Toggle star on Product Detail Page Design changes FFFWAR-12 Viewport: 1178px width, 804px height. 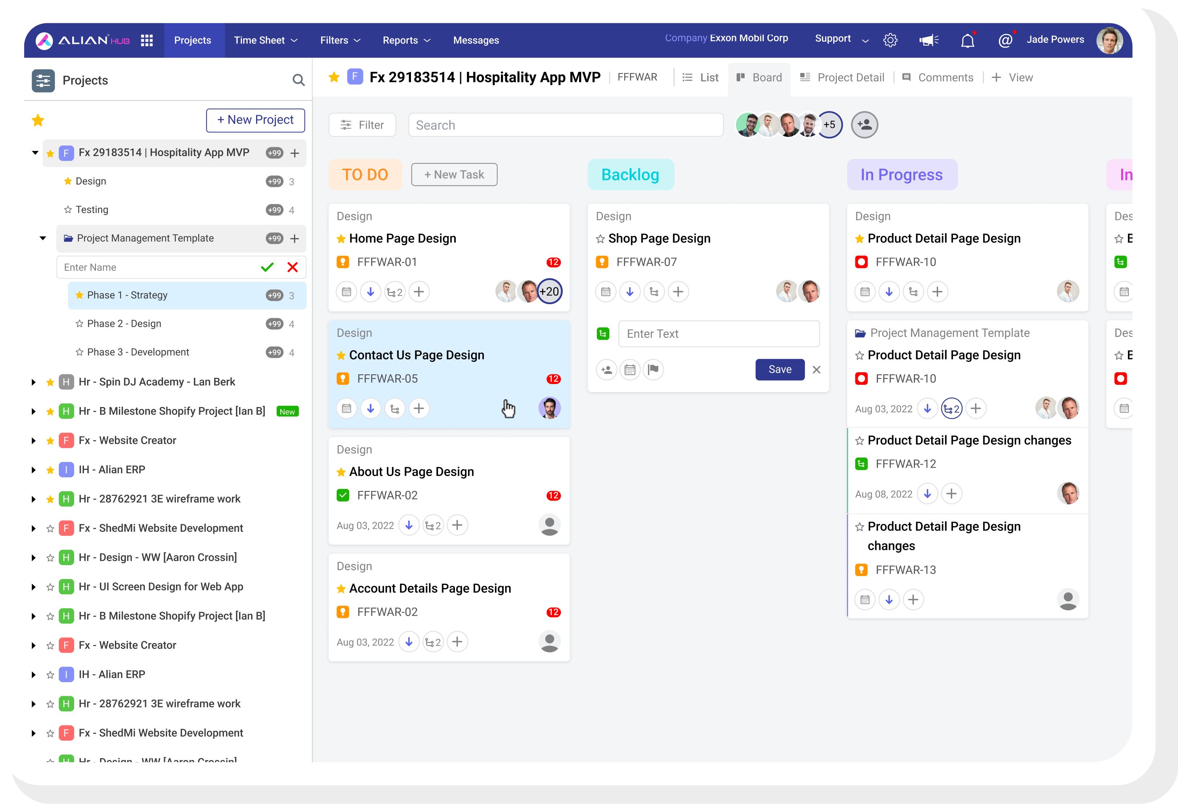[859, 441]
